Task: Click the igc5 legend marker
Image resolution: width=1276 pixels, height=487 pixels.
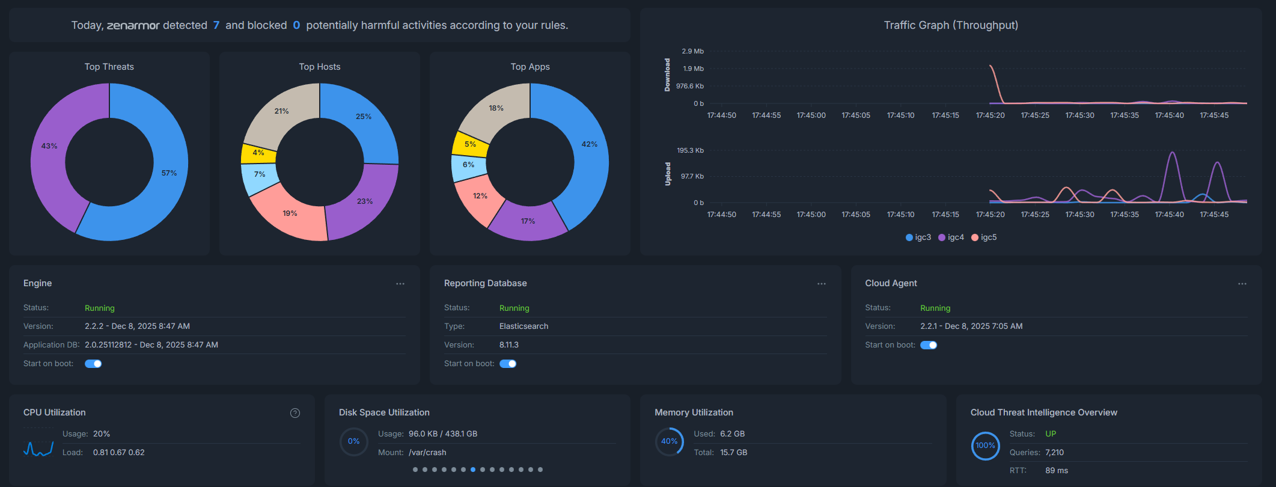Action: (975, 237)
